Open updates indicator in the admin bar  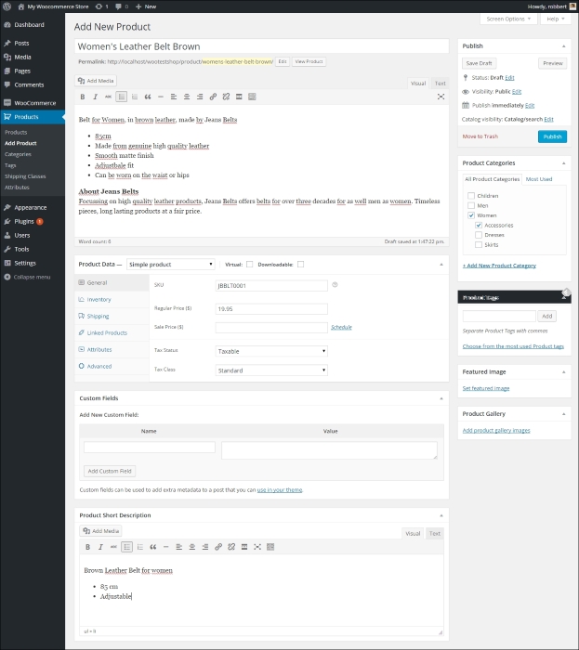[x=101, y=6]
